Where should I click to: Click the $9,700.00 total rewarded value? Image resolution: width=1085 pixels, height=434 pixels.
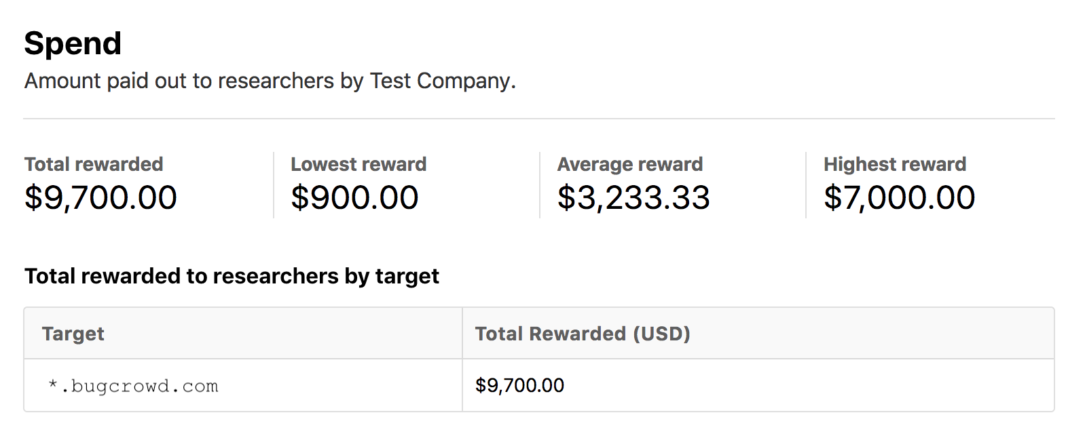(x=100, y=198)
